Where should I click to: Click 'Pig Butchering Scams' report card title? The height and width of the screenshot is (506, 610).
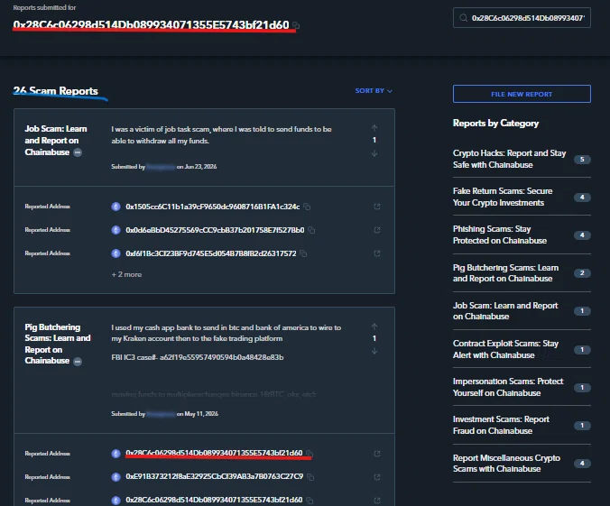click(58, 344)
